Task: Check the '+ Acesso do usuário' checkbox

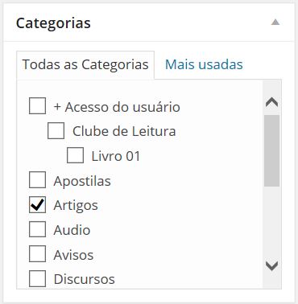Action: [37, 106]
